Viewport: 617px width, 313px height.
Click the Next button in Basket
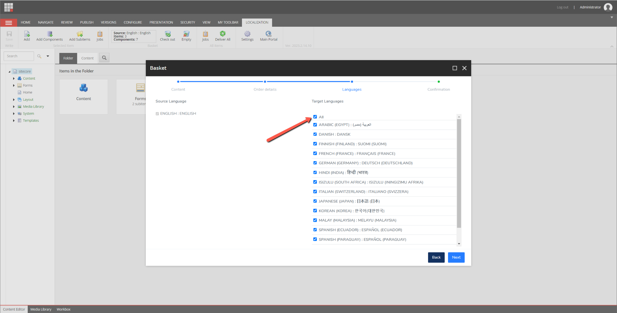tap(456, 257)
